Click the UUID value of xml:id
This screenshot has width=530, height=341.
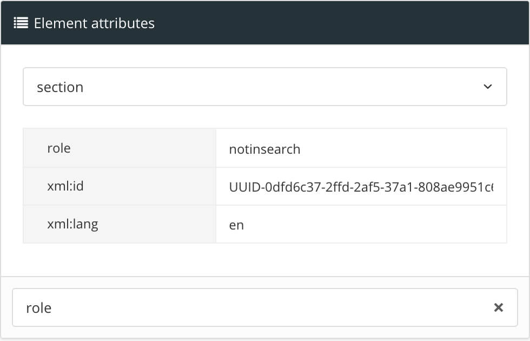(x=361, y=187)
